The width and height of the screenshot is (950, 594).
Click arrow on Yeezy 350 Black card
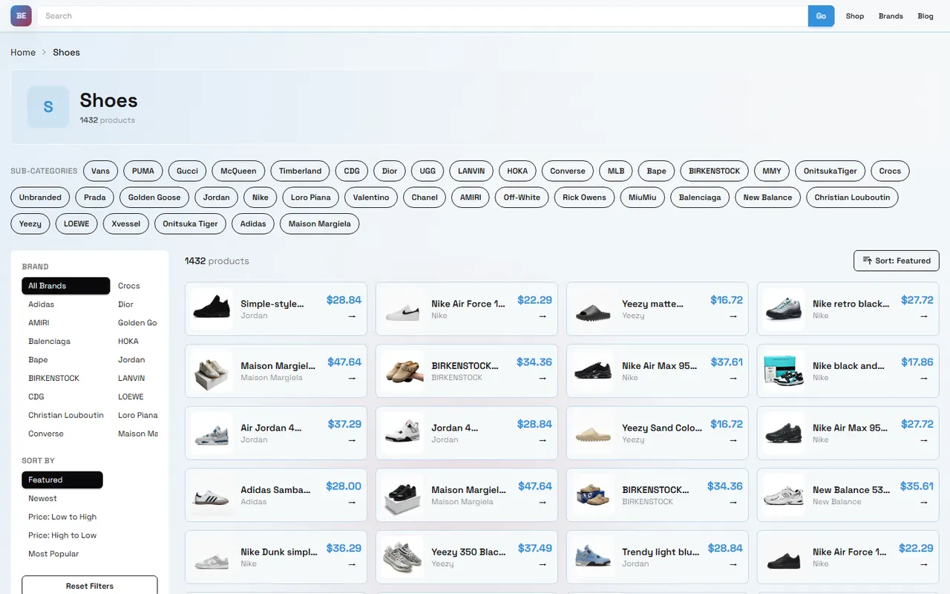click(543, 564)
